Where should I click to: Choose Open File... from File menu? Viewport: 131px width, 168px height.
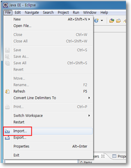(x=48, y=26)
